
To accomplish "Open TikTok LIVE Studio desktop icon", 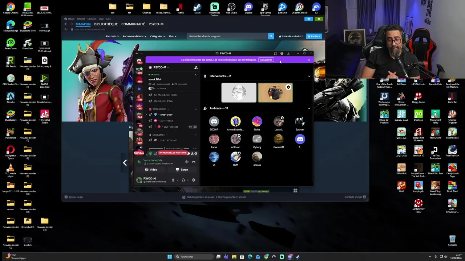I will click(x=45, y=117).
